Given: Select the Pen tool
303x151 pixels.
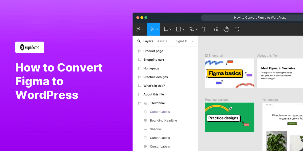Looking at the screenshot, I should click(x=192, y=29).
